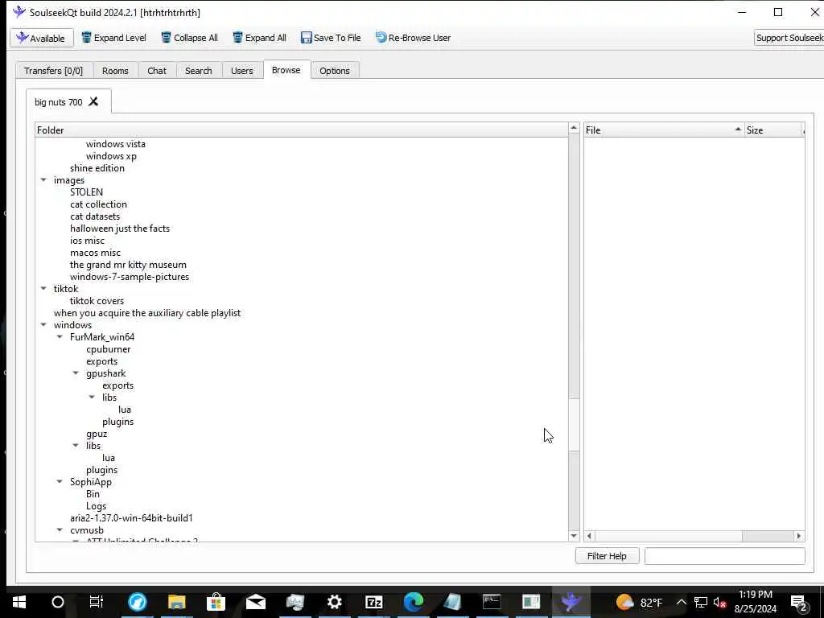Open 7-Zip from taskbar
Viewport: 824px width, 618px height.
(373, 602)
